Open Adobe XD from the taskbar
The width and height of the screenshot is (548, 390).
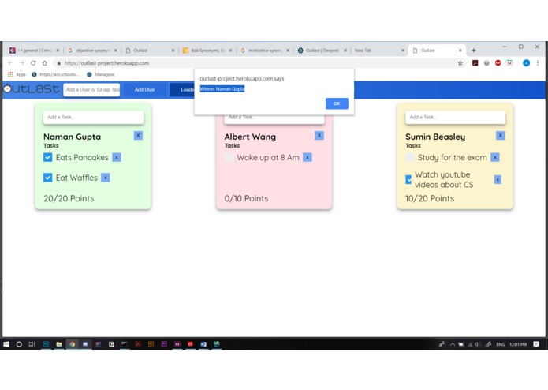point(177,344)
